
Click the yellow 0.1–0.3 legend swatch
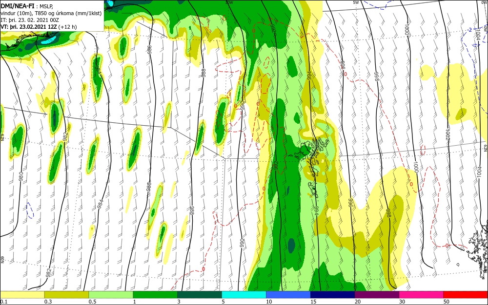22,295
